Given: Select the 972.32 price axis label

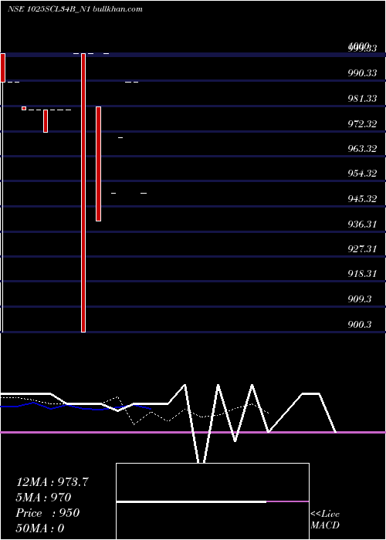Looking at the screenshot, I should (362, 123).
